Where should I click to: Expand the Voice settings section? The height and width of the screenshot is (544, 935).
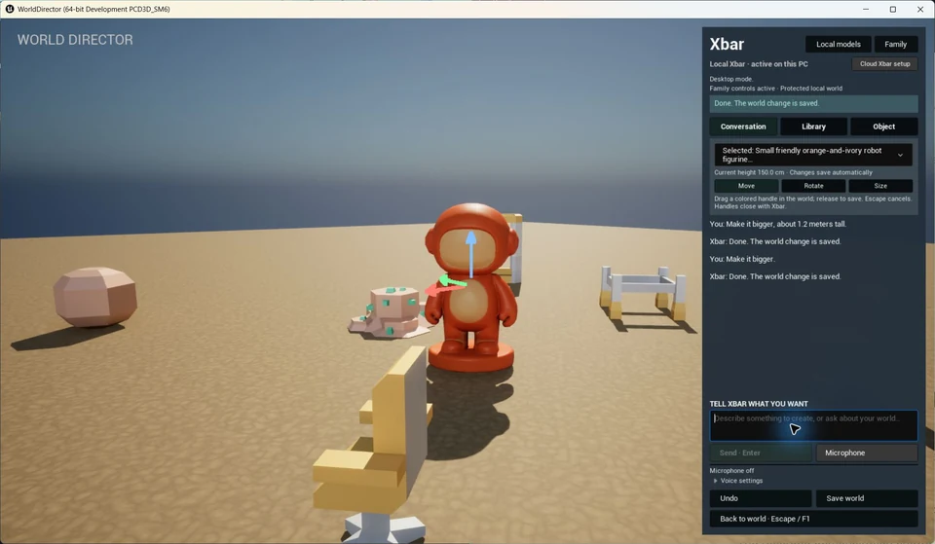tap(738, 481)
